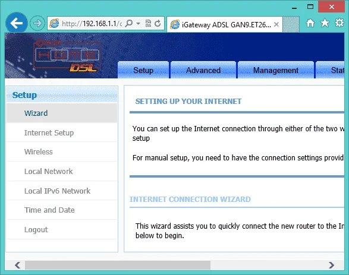Maximize the browser window
The image size is (349, 275).
click(310, 7)
